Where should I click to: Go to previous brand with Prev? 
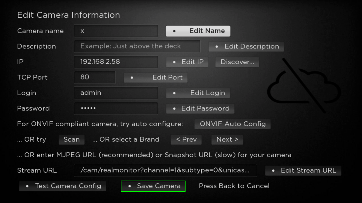click(x=186, y=140)
